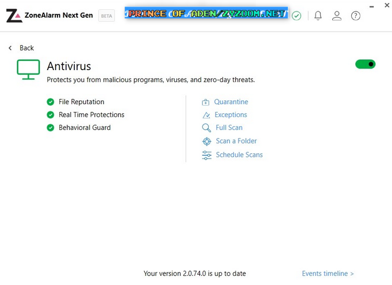Open the Exceptions link

pos(230,115)
